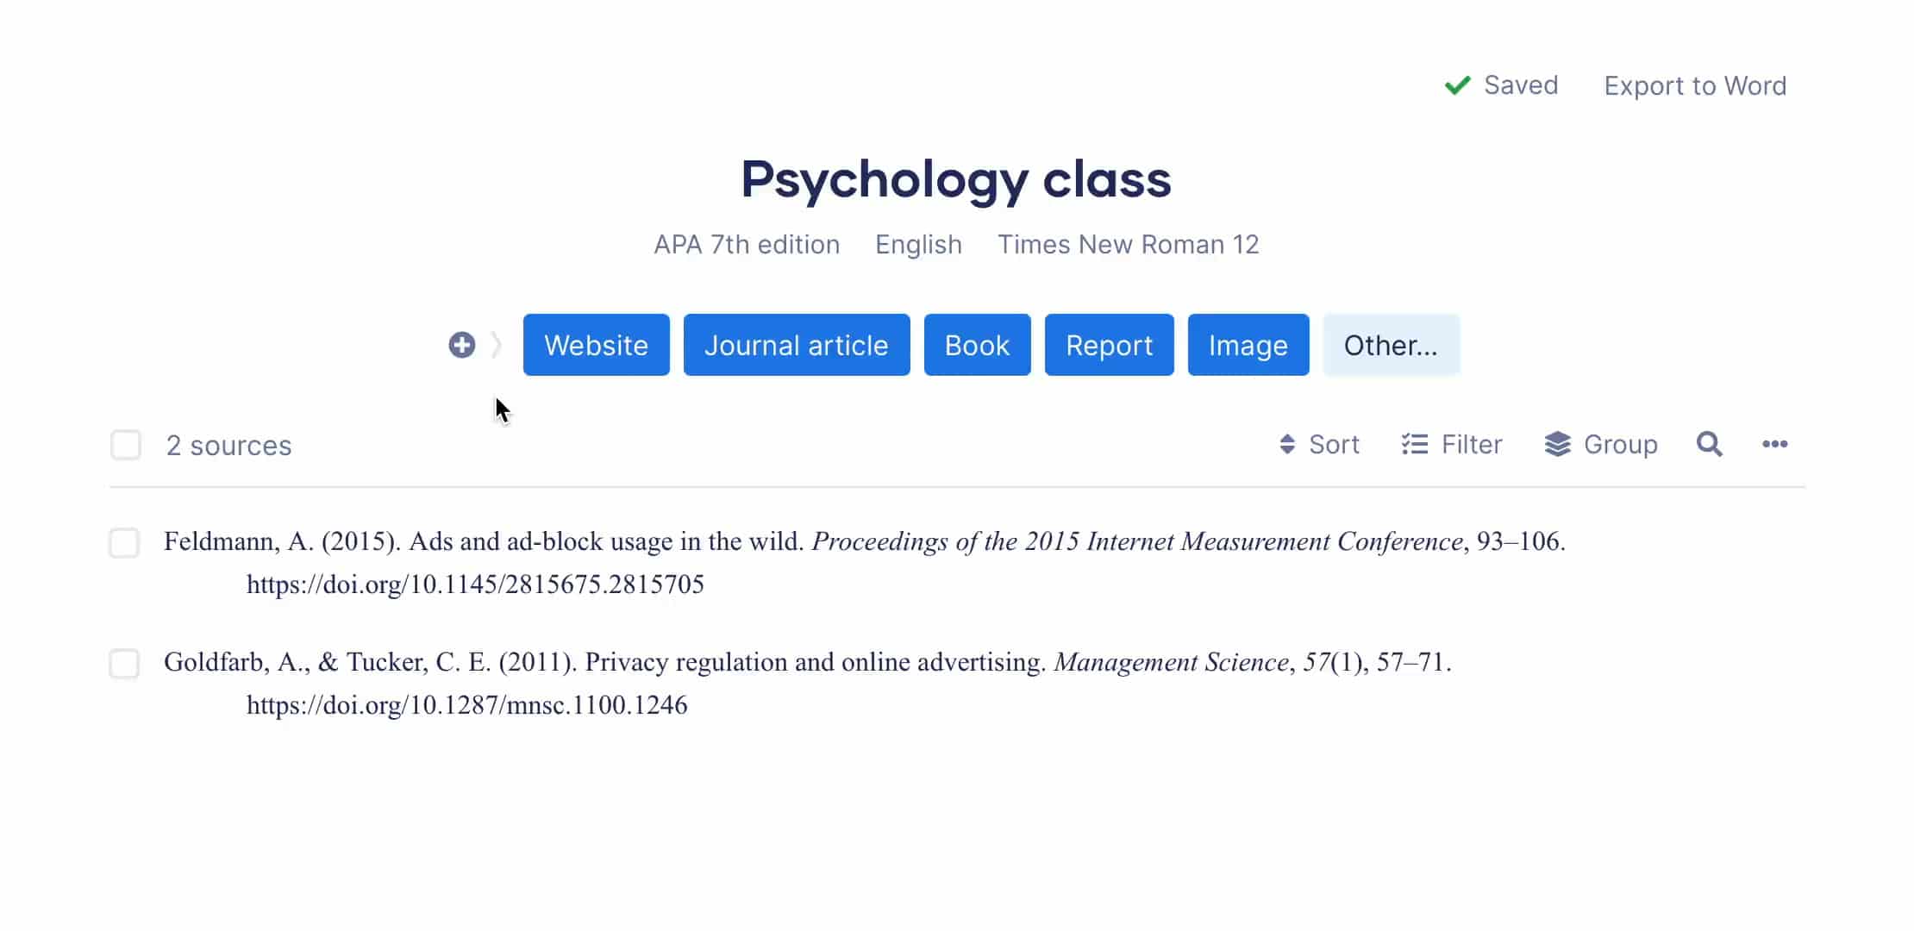This screenshot has height=931, width=1914.
Task: Expand the Other source type menu
Action: coord(1392,344)
